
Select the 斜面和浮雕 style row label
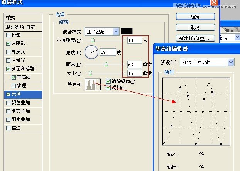pos(23,69)
